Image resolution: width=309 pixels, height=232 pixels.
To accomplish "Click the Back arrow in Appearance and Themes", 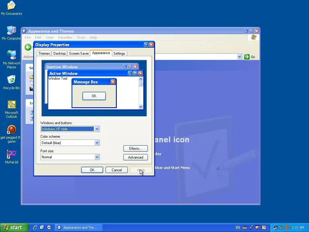I will tap(28, 47).
